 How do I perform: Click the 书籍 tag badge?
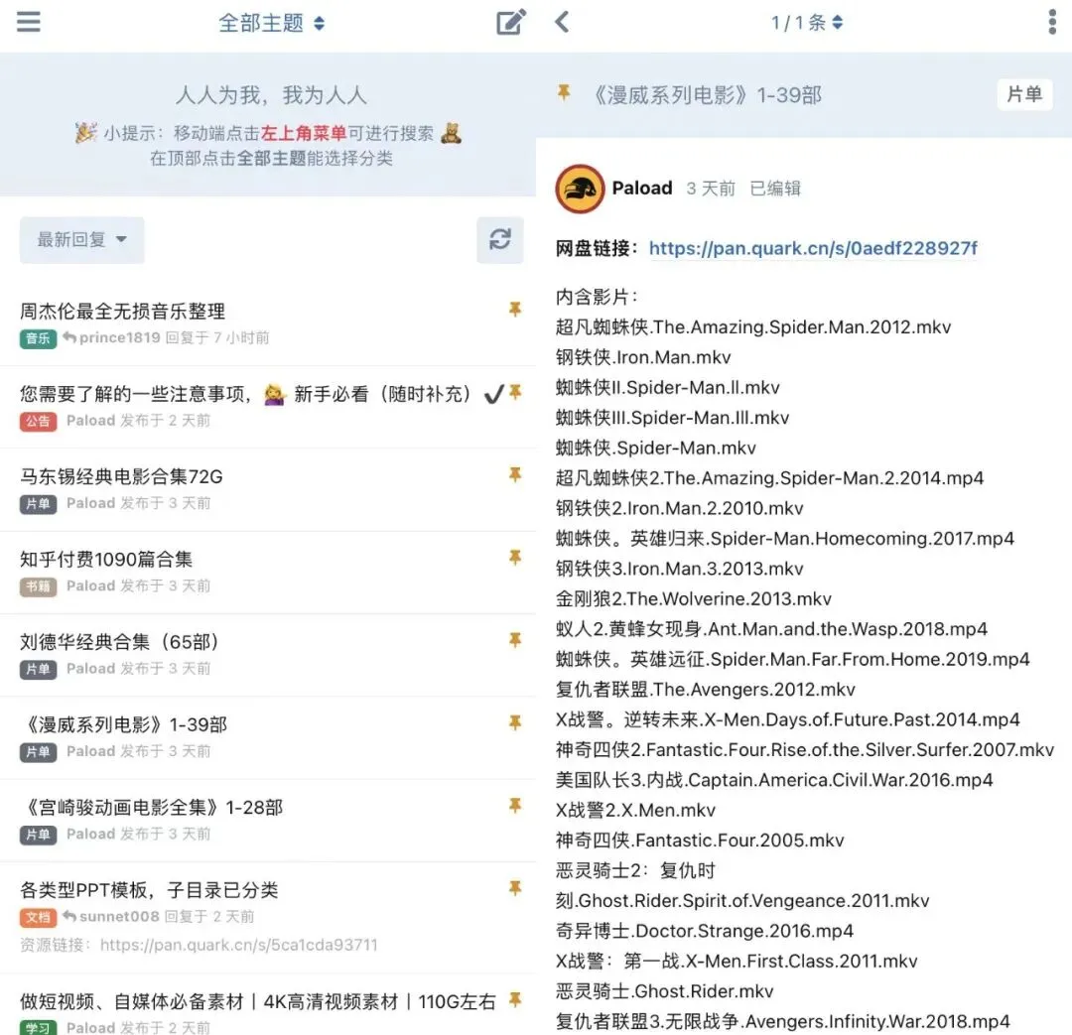point(39,585)
